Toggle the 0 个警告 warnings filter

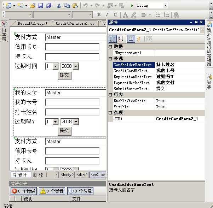point(52,191)
